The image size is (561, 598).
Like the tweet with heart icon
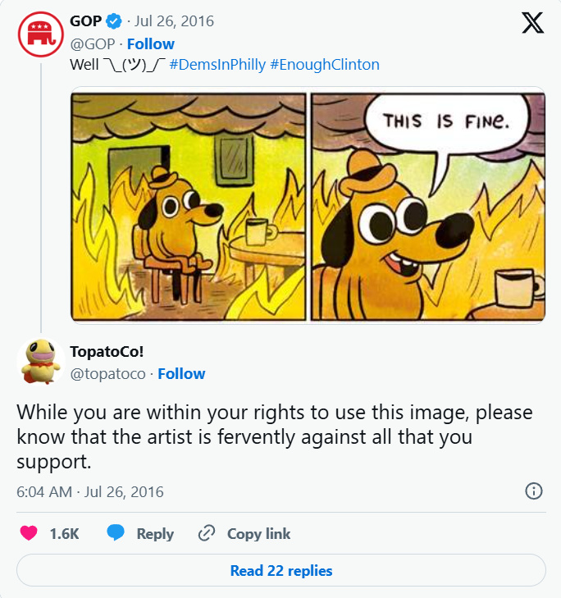pos(29,534)
